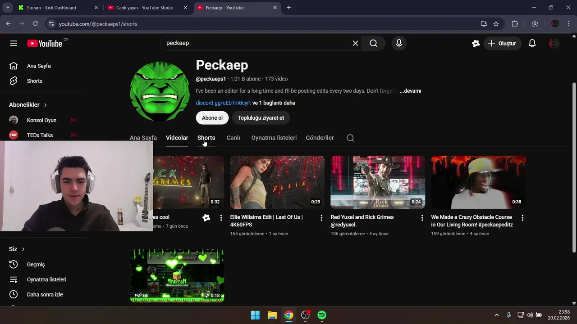Expand Abonelikler section arrow
The image size is (577, 324).
(x=46, y=105)
